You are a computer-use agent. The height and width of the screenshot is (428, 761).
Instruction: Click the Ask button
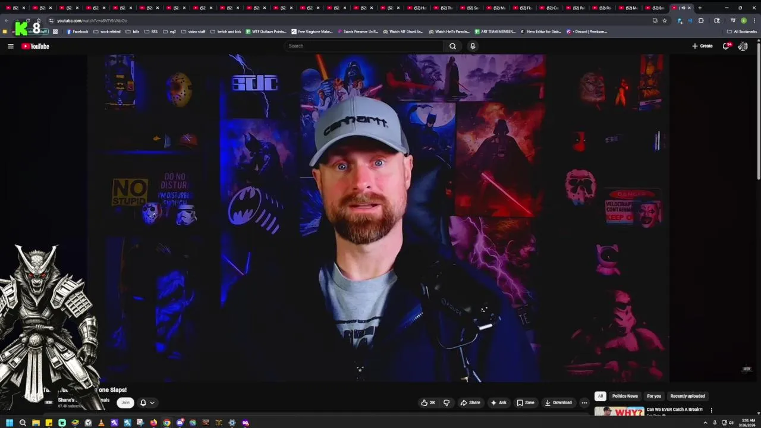pos(499,402)
